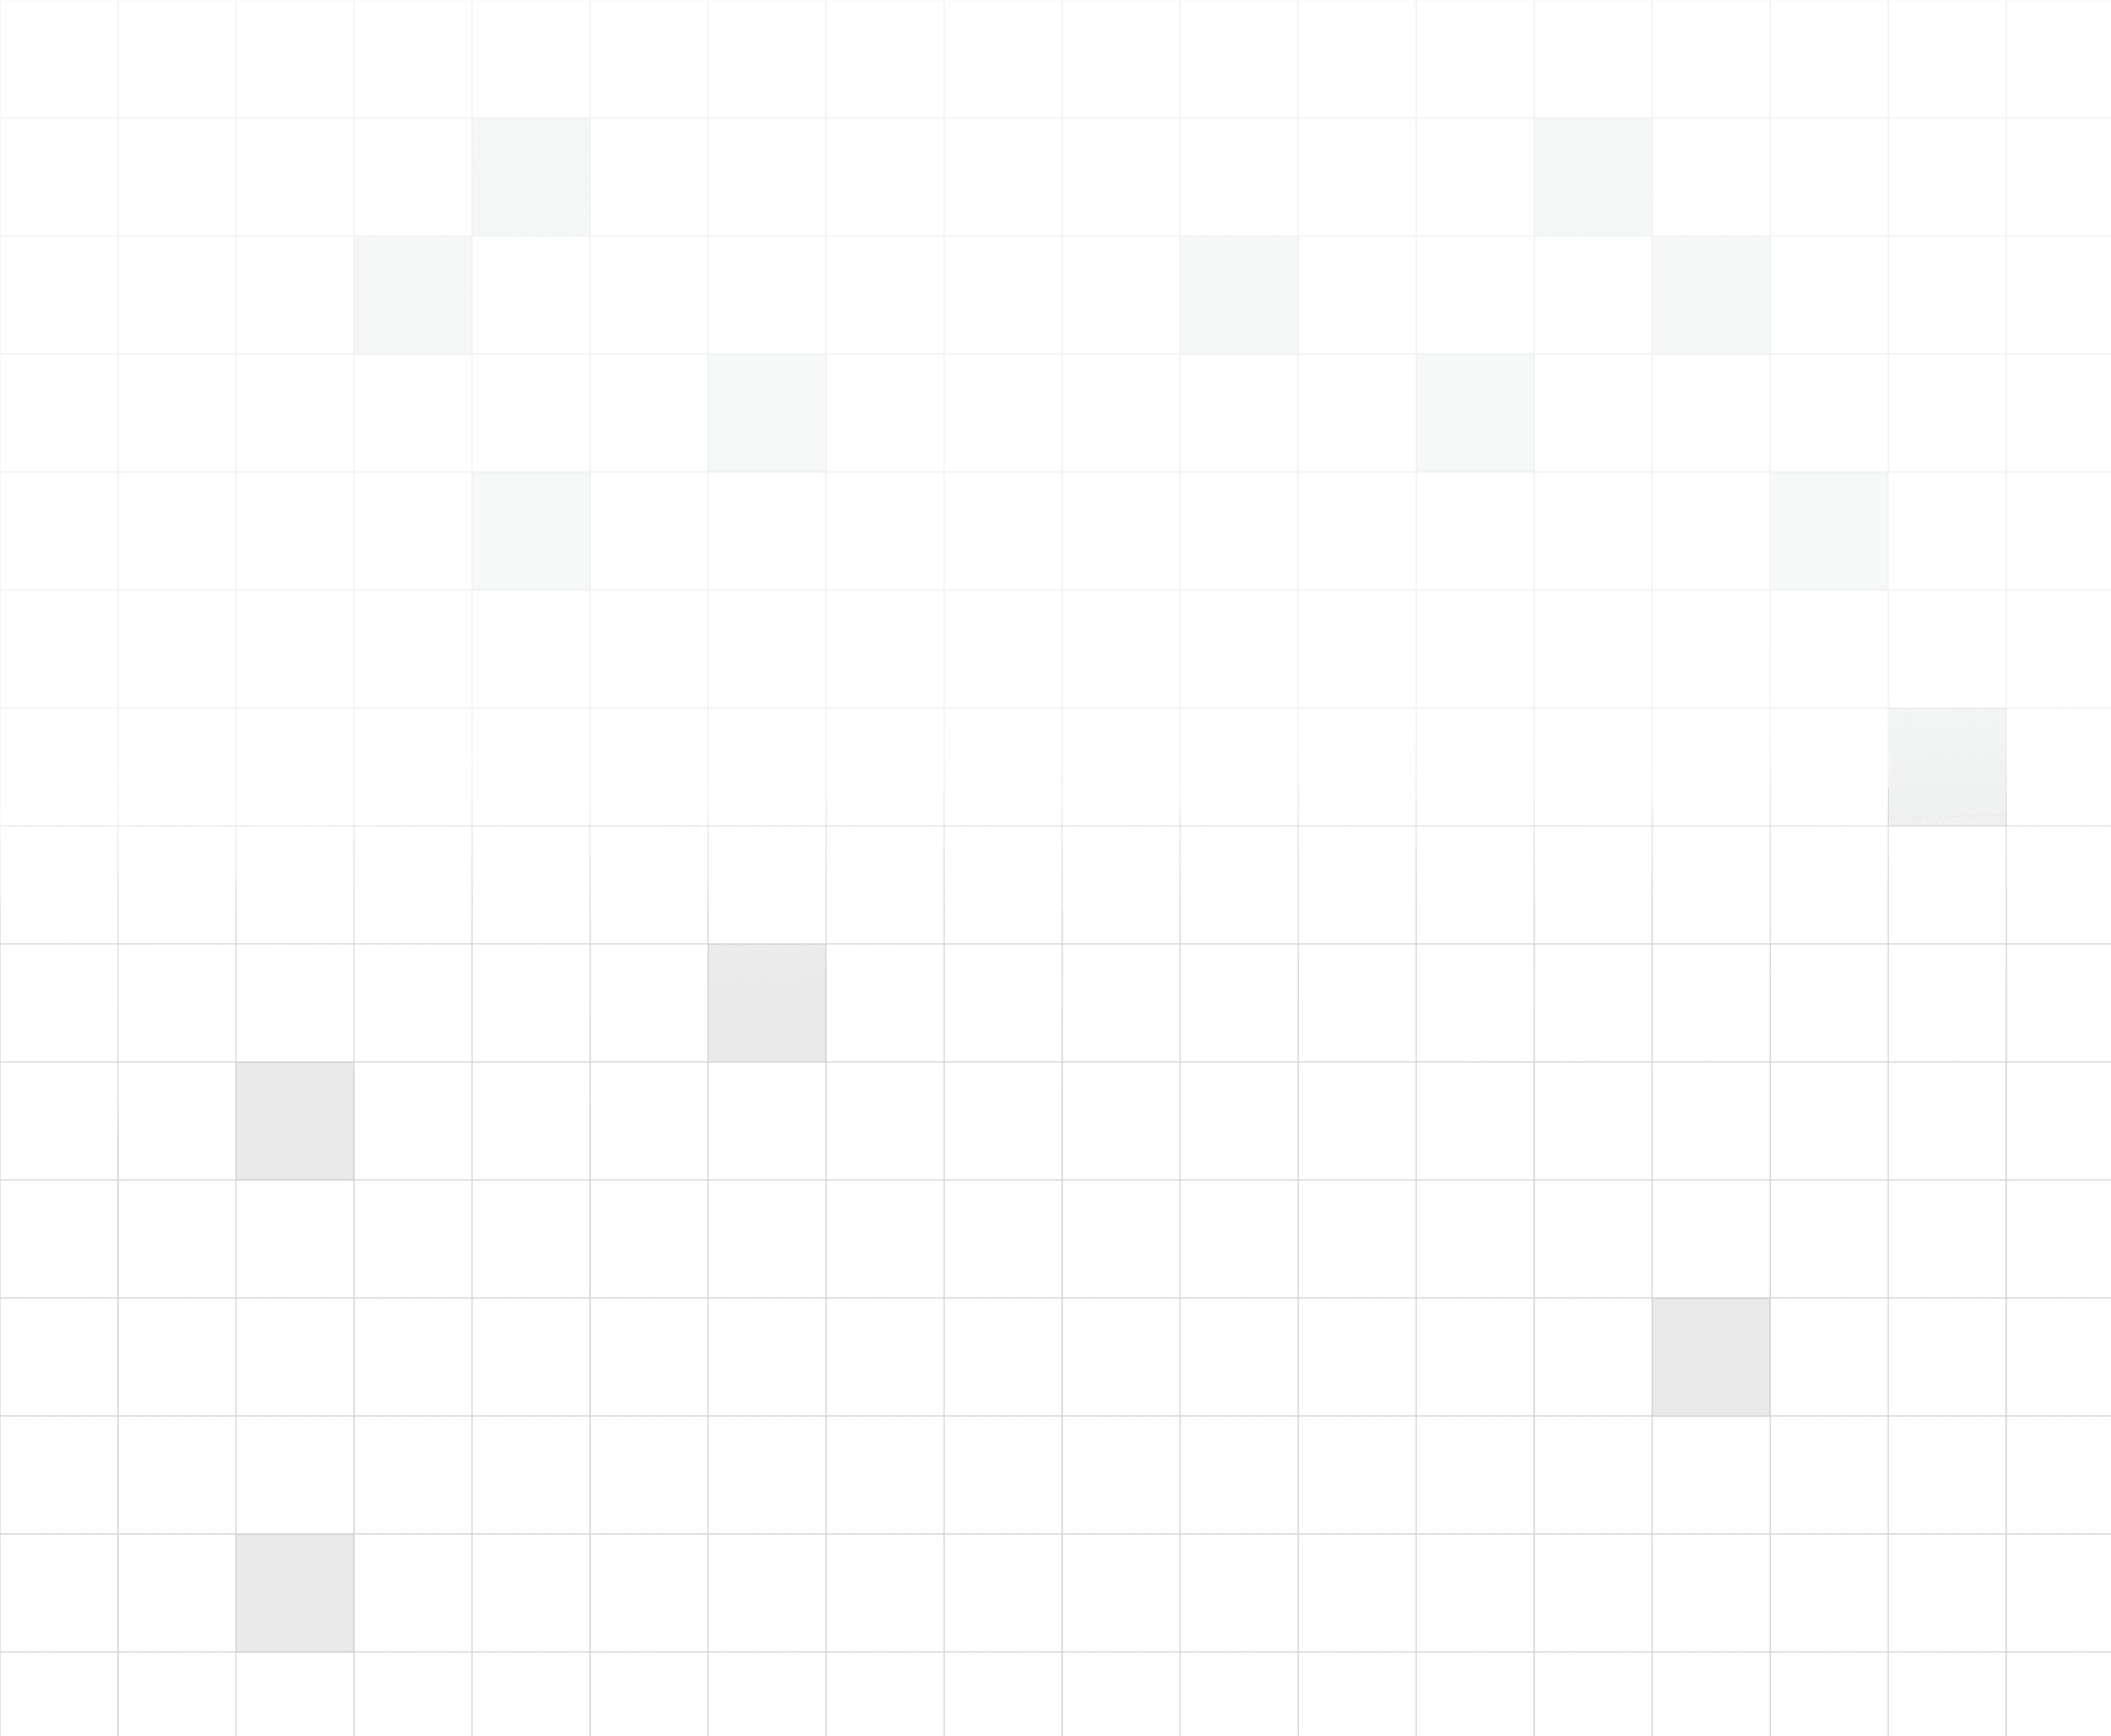This screenshot has width=2111, height=1736.
Task: Click teal cell directly above the gradient gray square
Action: 1947,649
